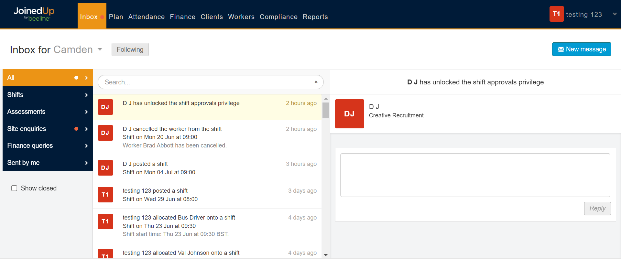Image resolution: width=621 pixels, height=259 pixels.
Task: Click inside the reply text area
Action: 475,175
